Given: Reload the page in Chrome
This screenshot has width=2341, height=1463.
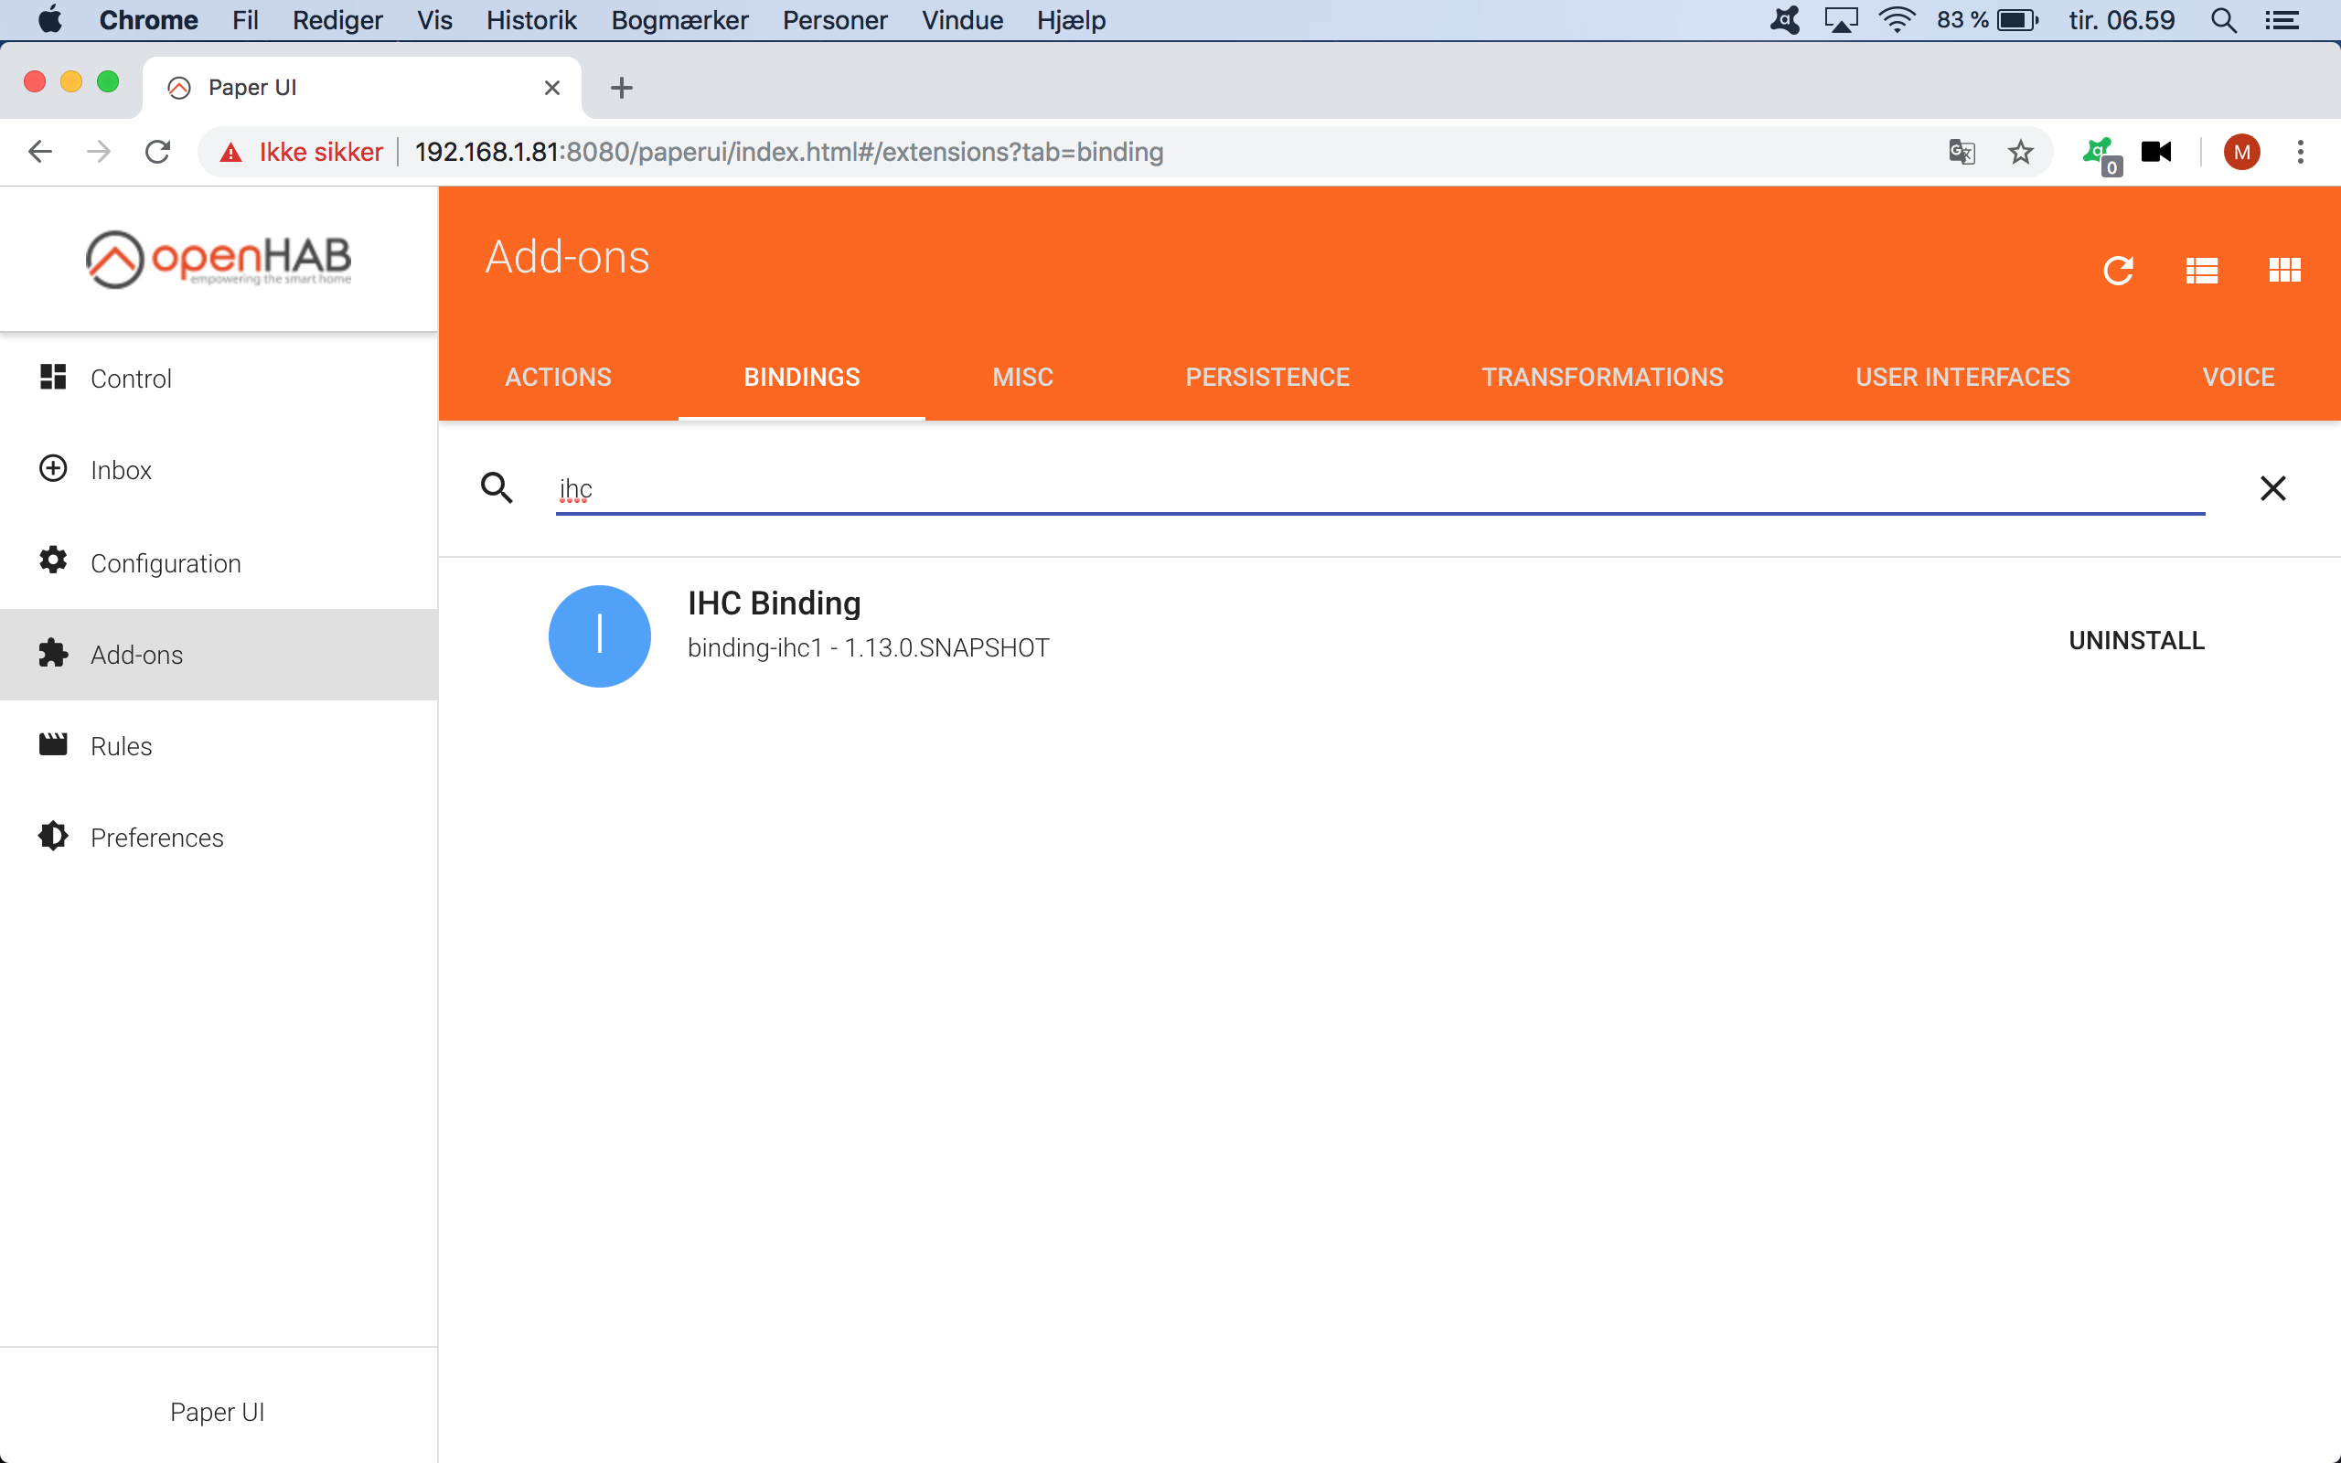Looking at the screenshot, I should pos(157,152).
